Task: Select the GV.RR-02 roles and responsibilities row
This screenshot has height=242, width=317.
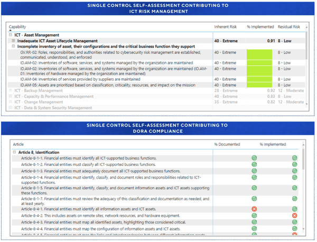Action: tap(156, 54)
